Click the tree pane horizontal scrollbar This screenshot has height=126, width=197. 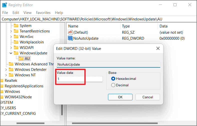pos(30,123)
